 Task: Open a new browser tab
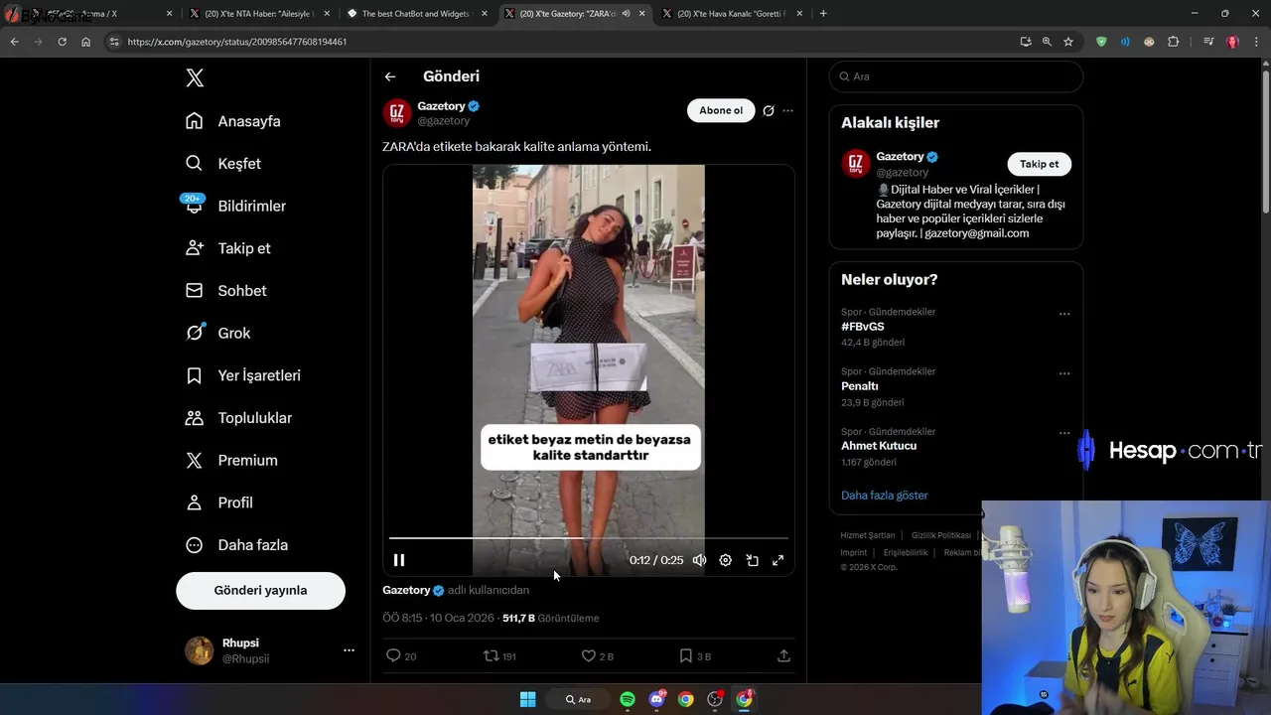click(x=823, y=14)
